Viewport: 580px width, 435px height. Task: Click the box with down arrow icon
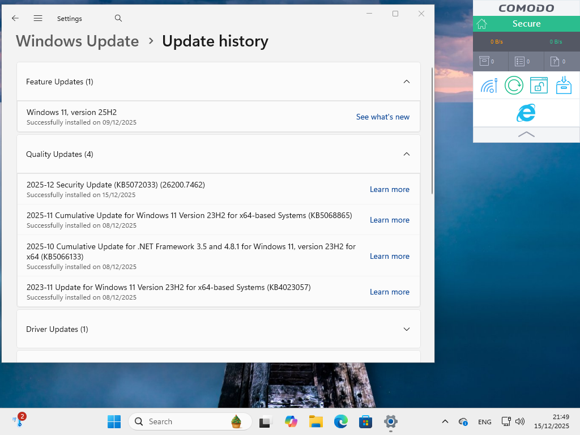(x=564, y=86)
